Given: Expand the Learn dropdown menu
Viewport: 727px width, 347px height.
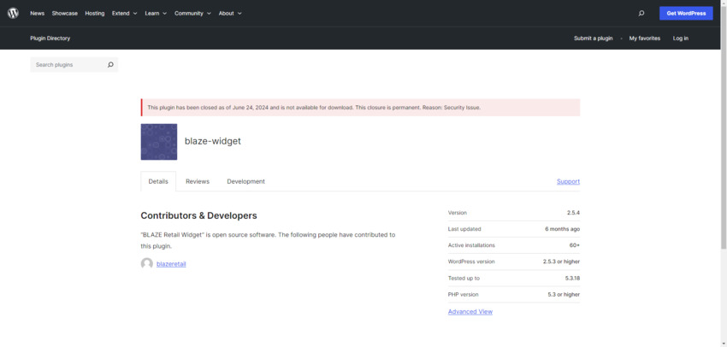Looking at the screenshot, I should 157,14.
